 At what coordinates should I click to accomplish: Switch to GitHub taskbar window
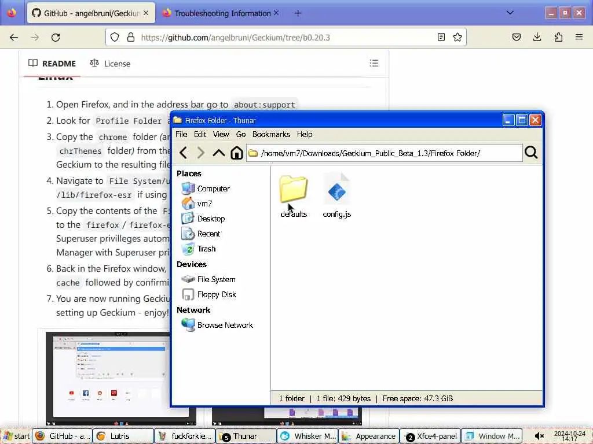click(63, 436)
